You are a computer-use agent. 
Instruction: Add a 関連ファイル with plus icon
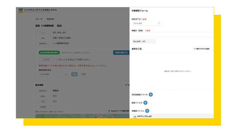coord(145,103)
